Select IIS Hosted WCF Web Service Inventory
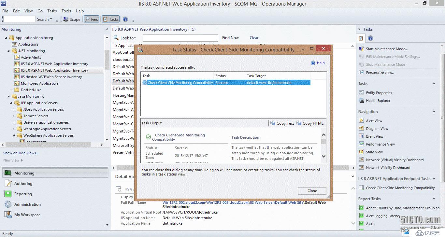The image size is (445, 237). (x=51, y=77)
